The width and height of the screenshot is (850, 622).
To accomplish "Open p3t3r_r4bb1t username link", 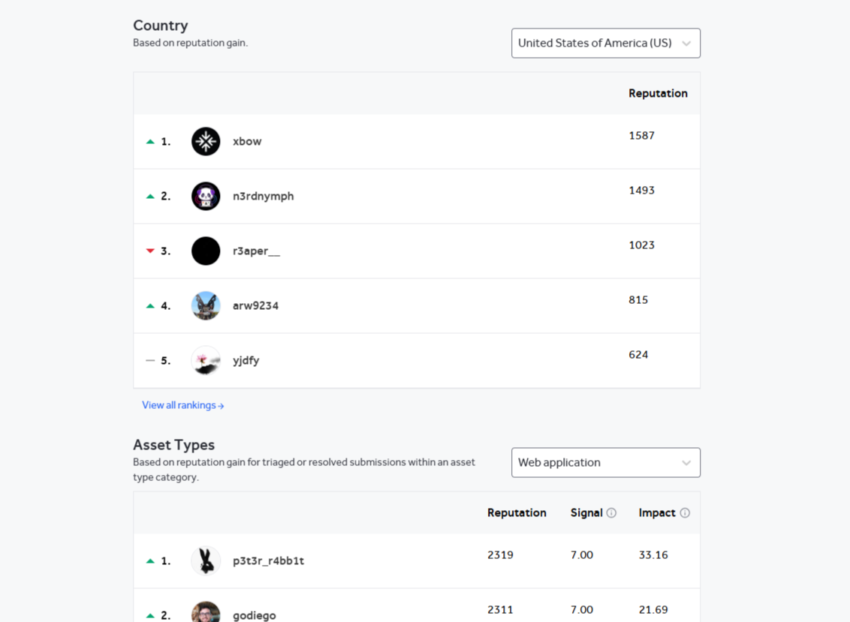I will point(268,560).
